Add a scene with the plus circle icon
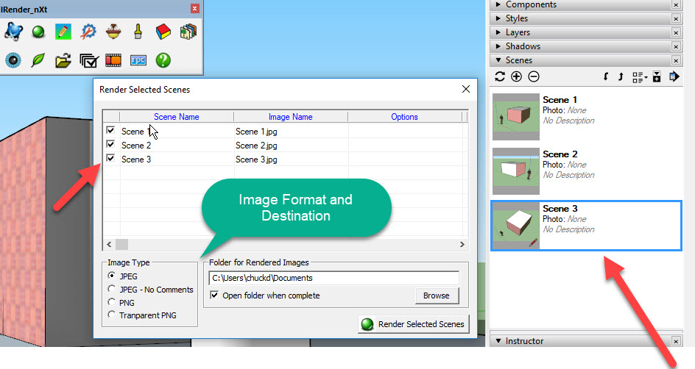The image size is (695, 369). click(x=516, y=76)
